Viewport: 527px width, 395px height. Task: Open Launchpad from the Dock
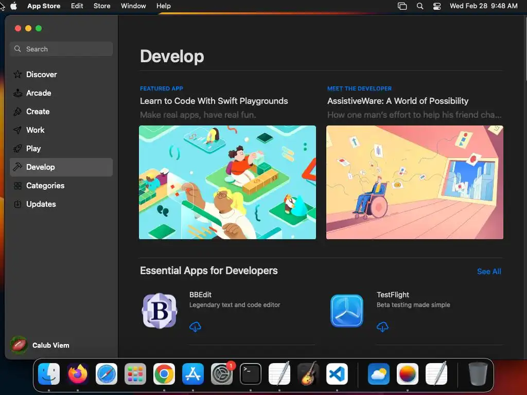(x=135, y=374)
